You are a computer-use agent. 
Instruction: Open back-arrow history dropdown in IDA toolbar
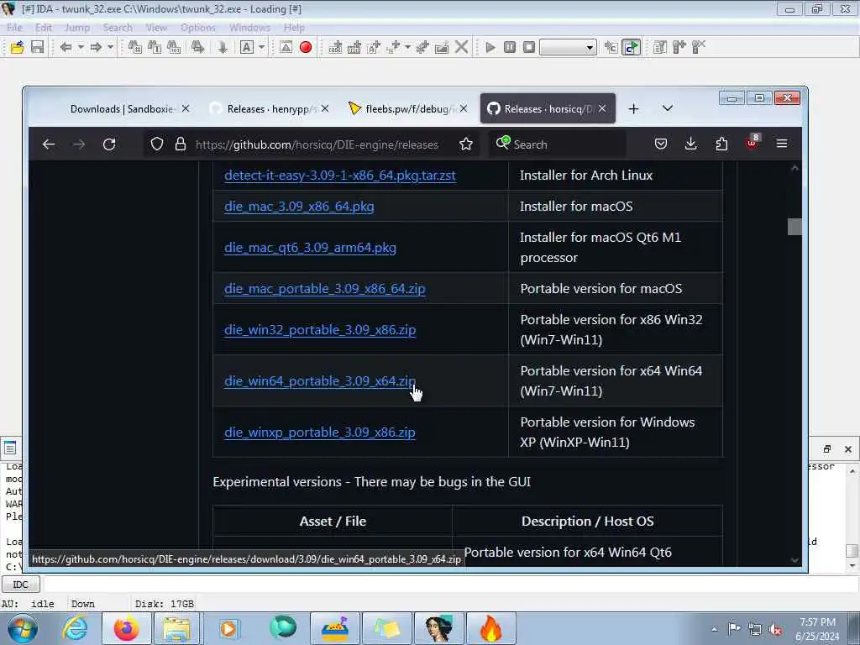pyautogui.click(x=81, y=47)
